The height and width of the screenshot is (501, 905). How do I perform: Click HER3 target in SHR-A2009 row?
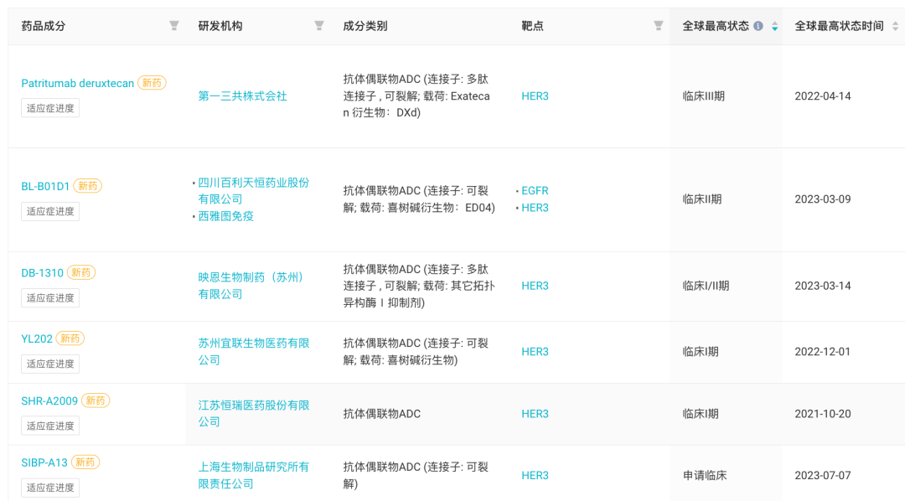[x=535, y=414]
